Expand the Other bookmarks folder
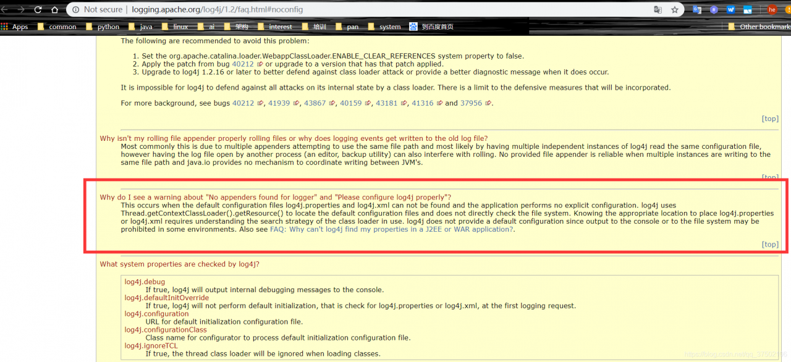 759,27
